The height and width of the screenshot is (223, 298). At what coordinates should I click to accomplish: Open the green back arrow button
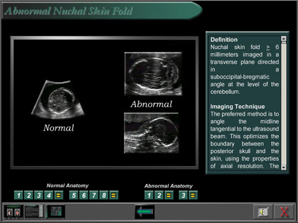coord(145,212)
